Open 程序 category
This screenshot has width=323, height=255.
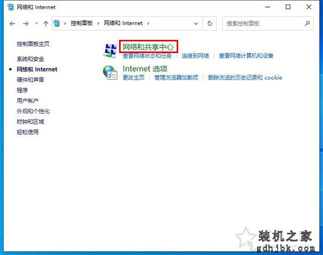tap(22, 90)
